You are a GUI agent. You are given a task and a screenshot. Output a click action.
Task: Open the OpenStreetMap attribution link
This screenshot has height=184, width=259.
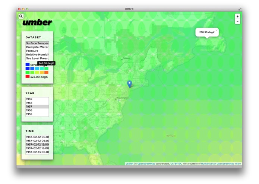tap(146, 164)
